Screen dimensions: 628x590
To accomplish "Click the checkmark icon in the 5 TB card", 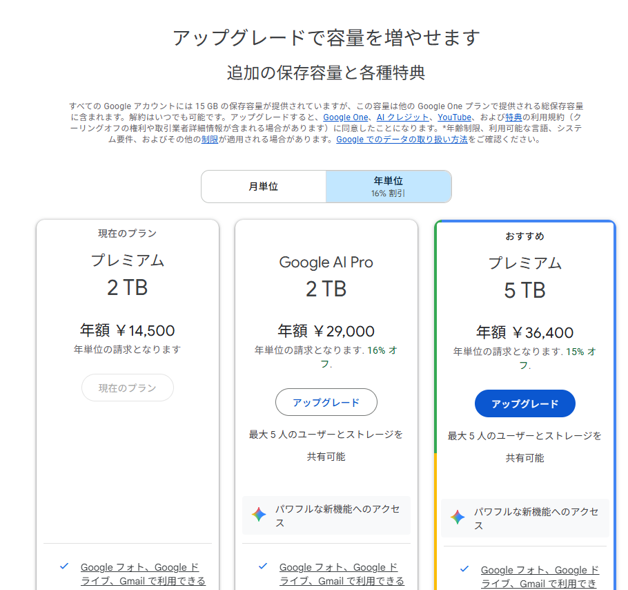I will pos(464,569).
